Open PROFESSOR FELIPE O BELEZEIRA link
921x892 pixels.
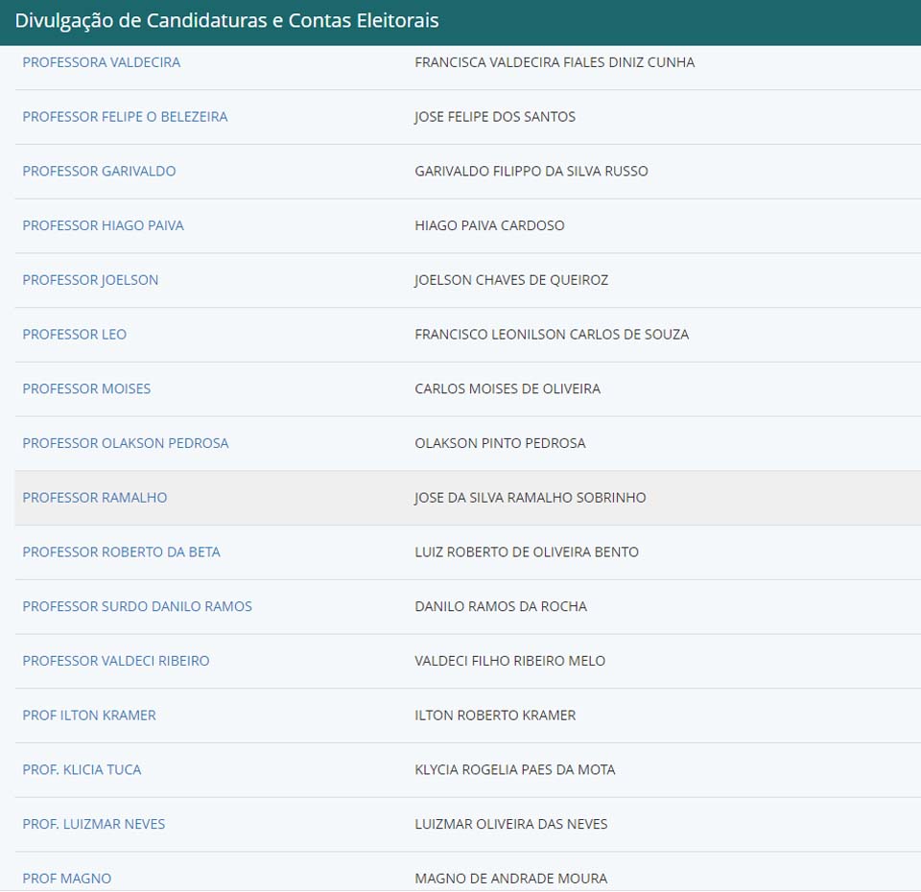tap(125, 117)
